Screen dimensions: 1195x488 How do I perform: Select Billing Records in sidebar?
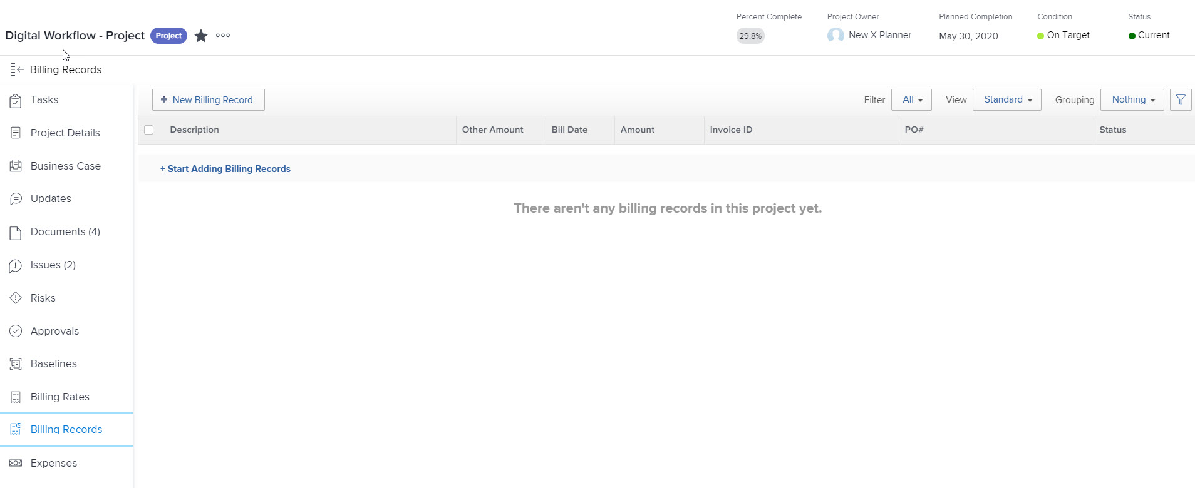[x=66, y=429]
